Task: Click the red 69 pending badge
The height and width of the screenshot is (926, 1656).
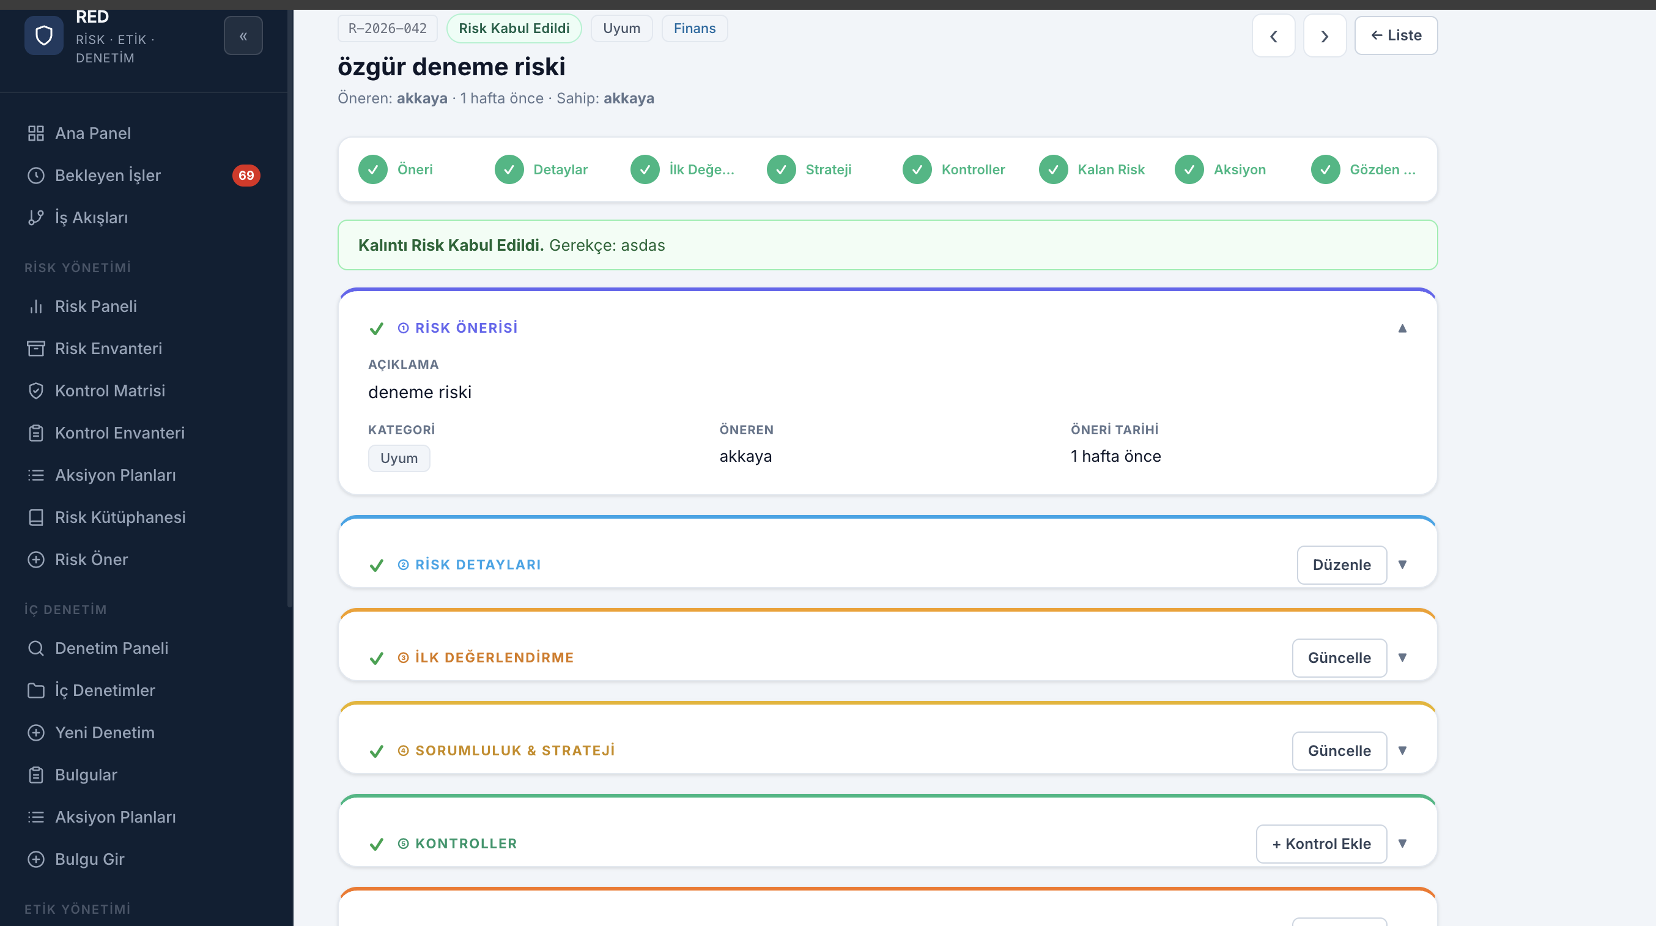Action: pos(246,176)
